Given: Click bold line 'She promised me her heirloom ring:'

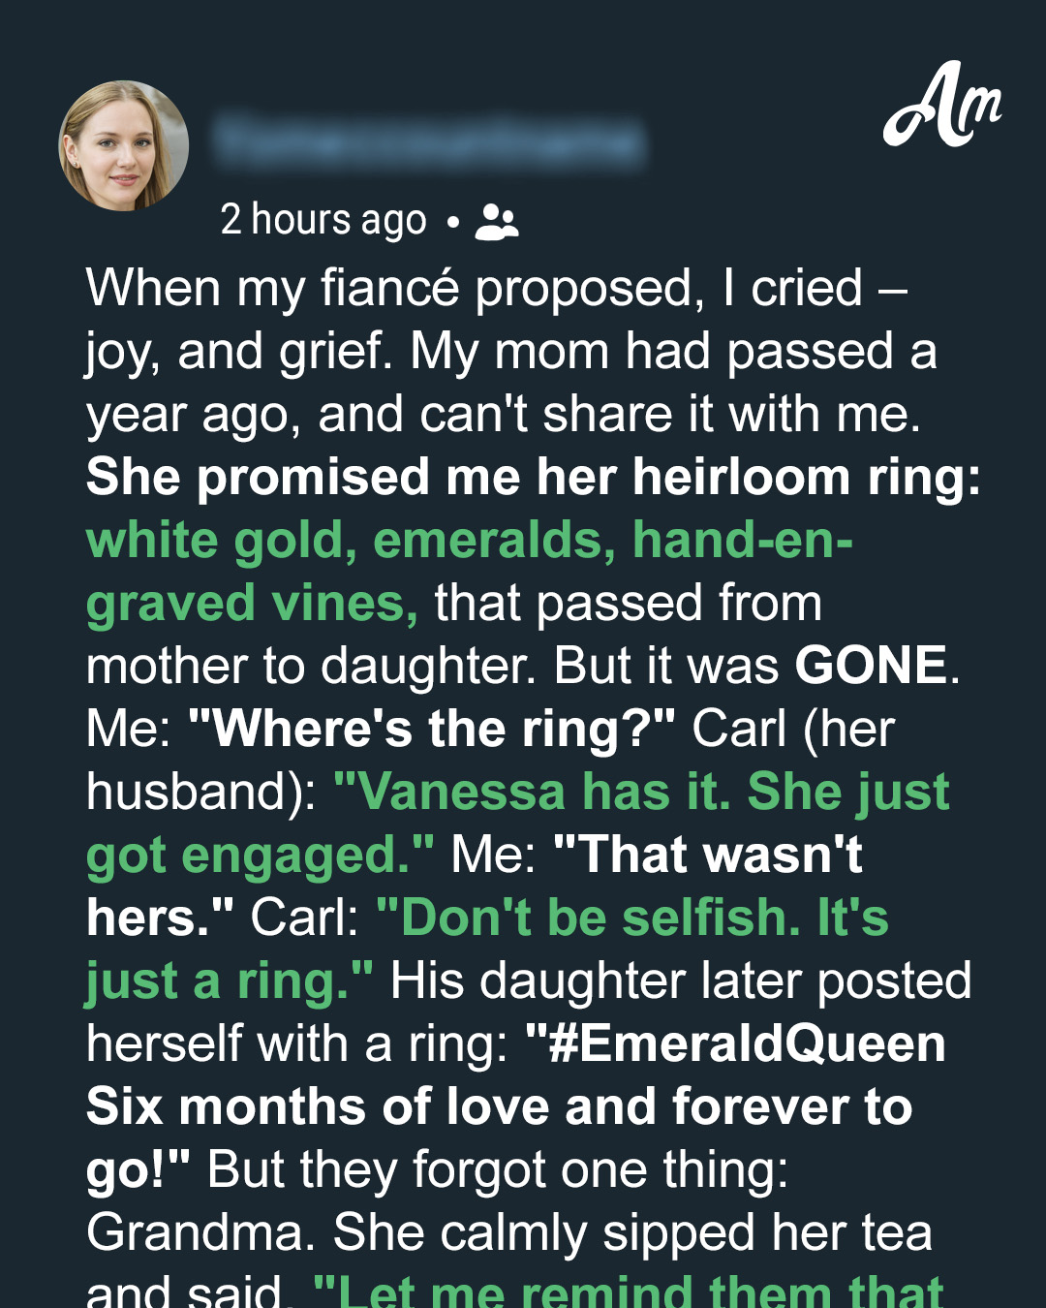Looking at the screenshot, I should 534,478.
